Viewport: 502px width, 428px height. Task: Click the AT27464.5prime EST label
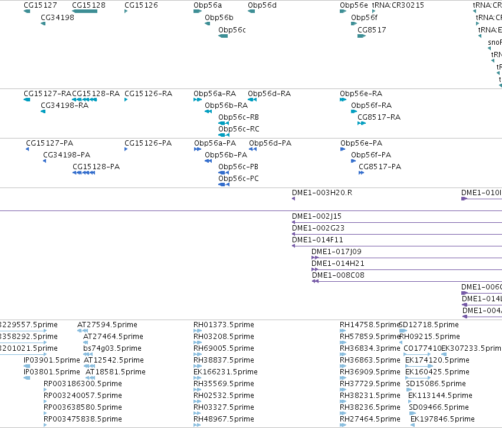(113, 337)
